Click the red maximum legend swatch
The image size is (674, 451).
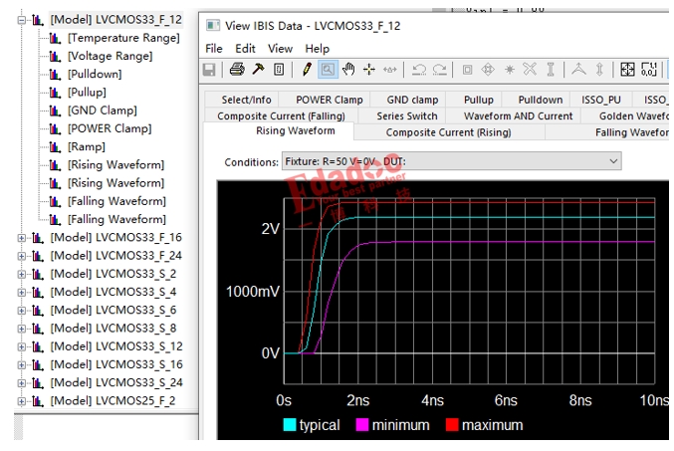[450, 426]
